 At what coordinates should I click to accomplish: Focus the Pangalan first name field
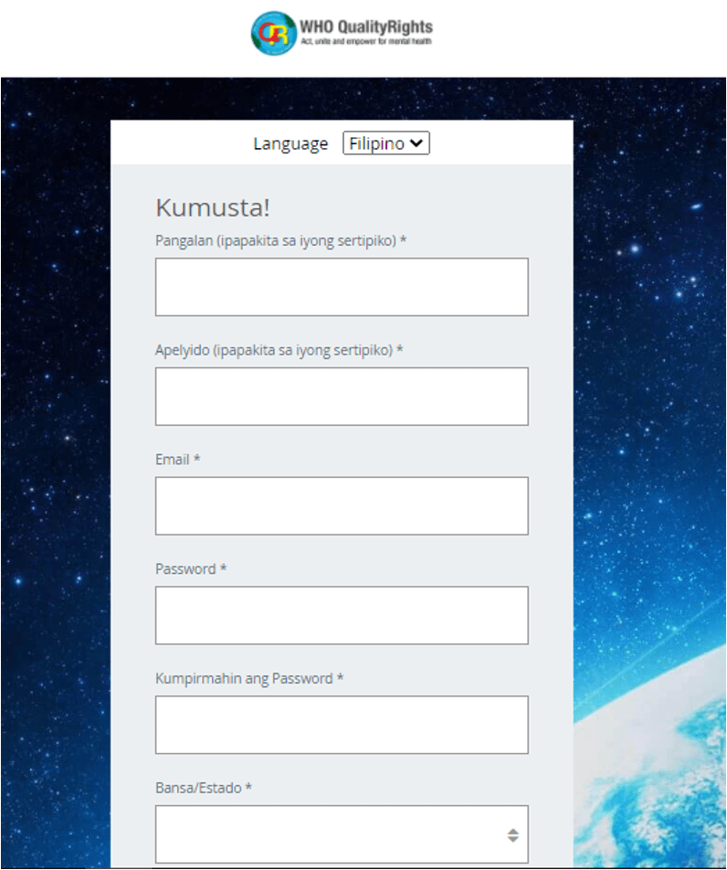(342, 287)
